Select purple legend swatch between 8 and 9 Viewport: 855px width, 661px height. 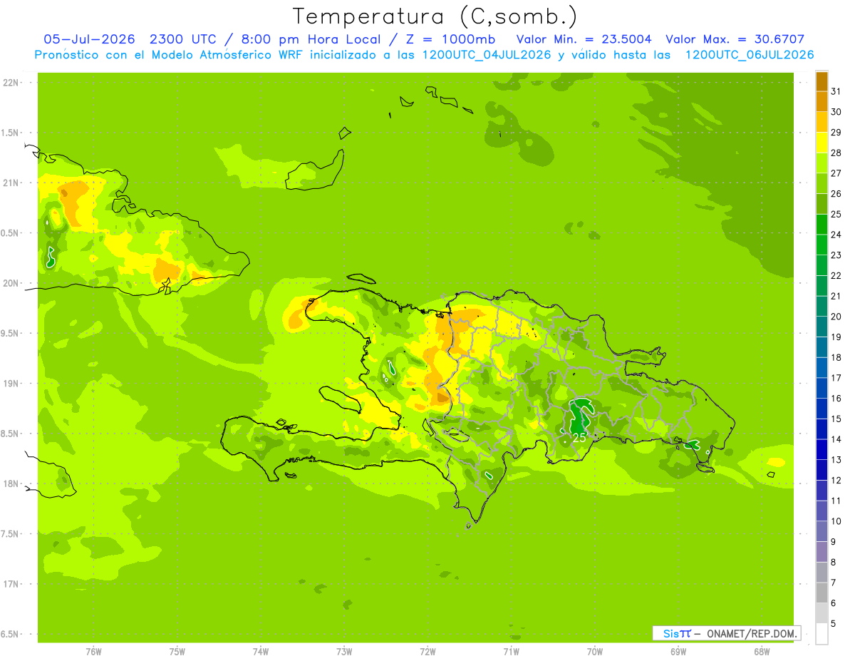tap(822, 553)
